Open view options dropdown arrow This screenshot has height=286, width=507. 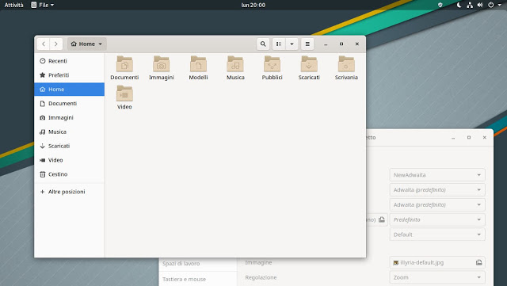(x=292, y=44)
